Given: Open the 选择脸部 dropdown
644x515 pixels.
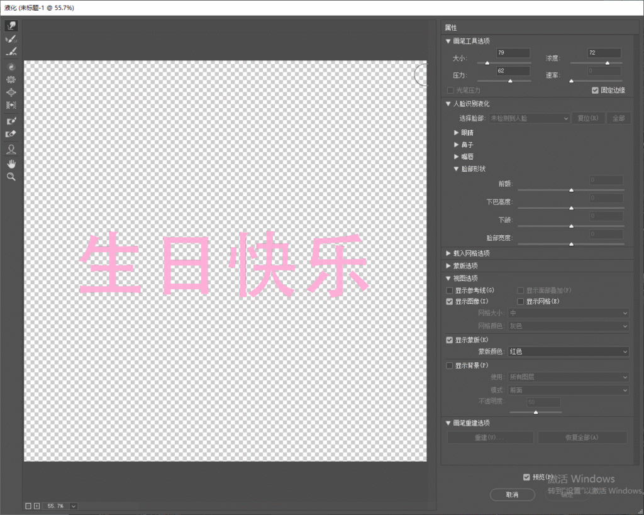Looking at the screenshot, I should coord(529,118).
